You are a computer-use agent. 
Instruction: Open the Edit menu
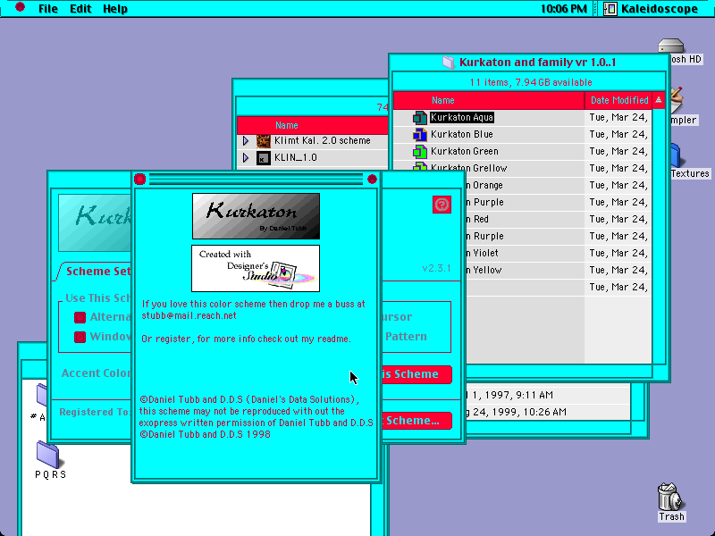coord(80,9)
